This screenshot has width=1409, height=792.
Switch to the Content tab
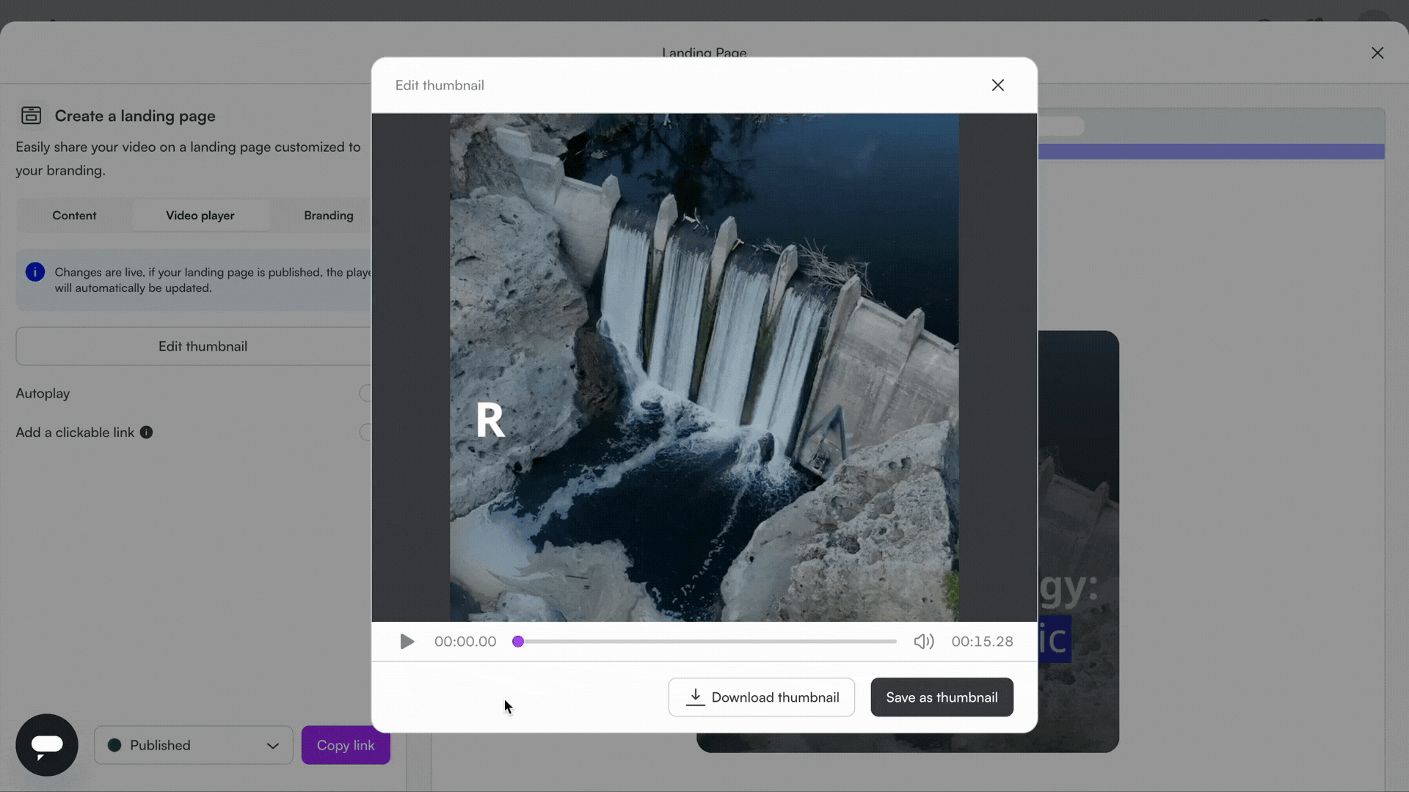point(74,216)
